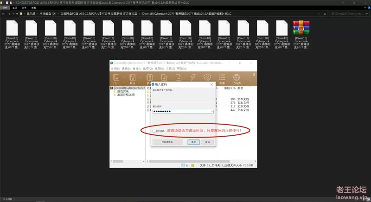Select the [Dixen18] Cyberpunk root tree node
371x202 pixels.
(128, 88)
